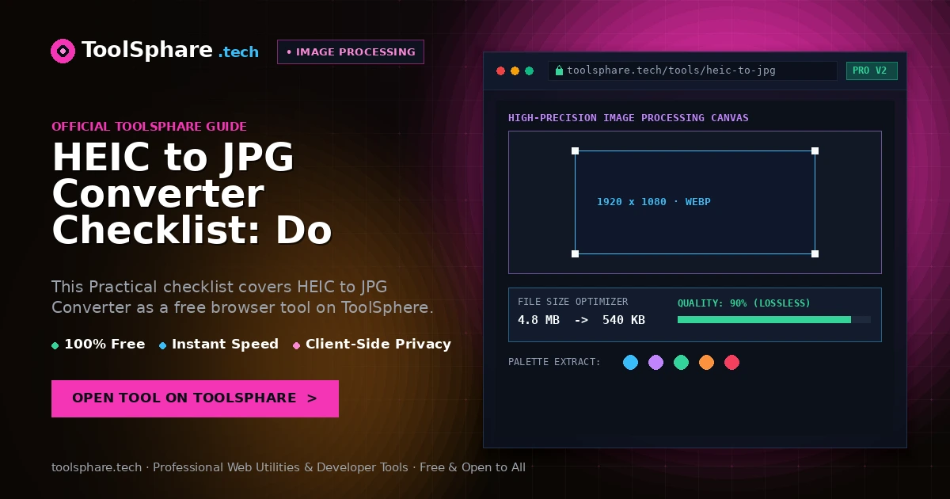The width and height of the screenshot is (950, 499).
Task: Pick the purple palette swatch
Action: (655, 362)
